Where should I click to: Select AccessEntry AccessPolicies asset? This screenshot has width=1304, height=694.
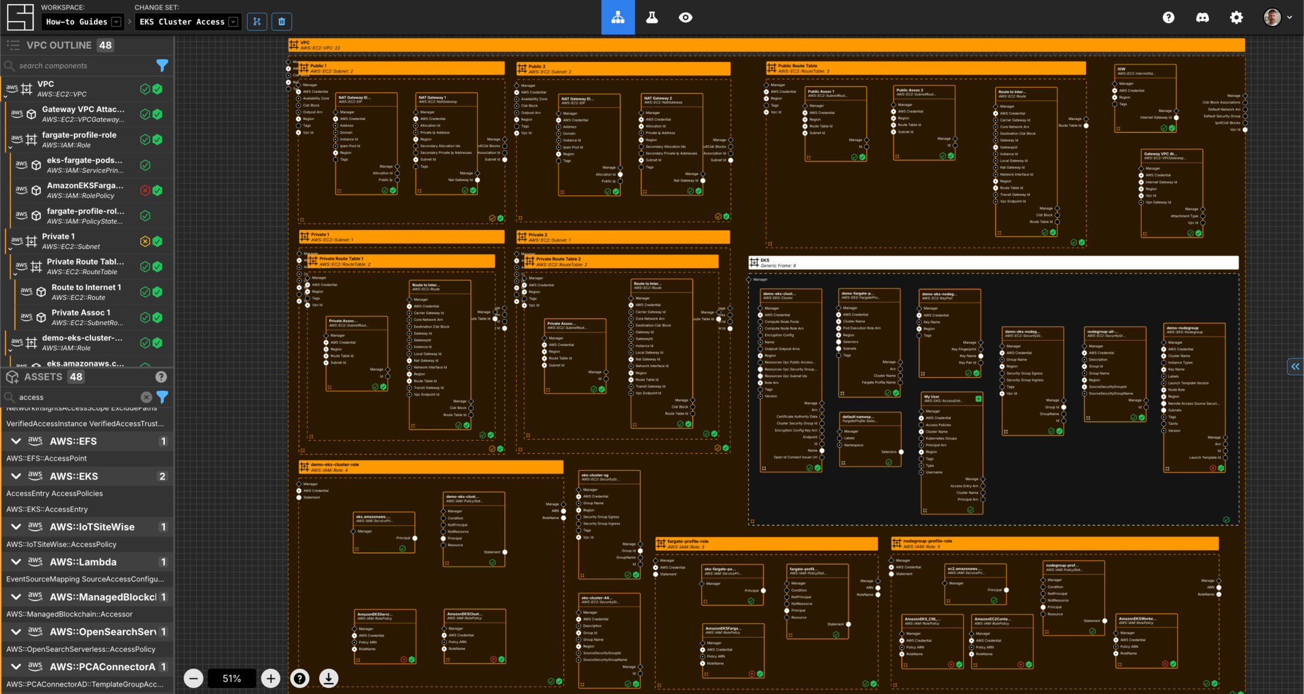pyautogui.click(x=87, y=494)
